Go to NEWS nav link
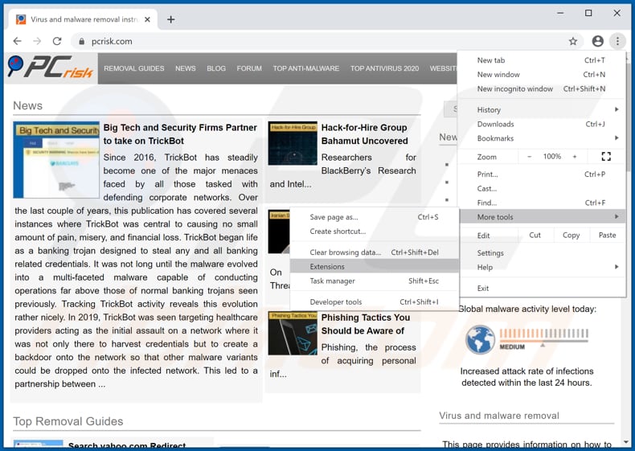This screenshot has height=451, width=635. tap(186, 68)
